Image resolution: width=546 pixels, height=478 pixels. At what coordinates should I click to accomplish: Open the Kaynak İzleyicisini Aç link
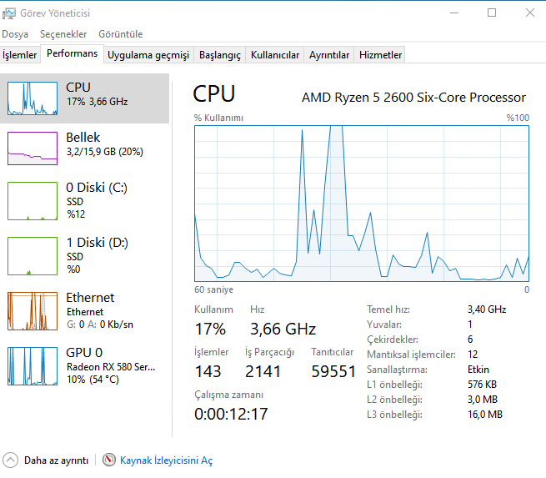click(167, 460)
